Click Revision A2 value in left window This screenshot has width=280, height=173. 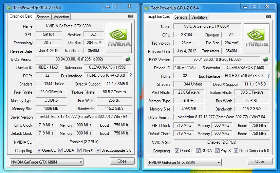coord(93,34)
